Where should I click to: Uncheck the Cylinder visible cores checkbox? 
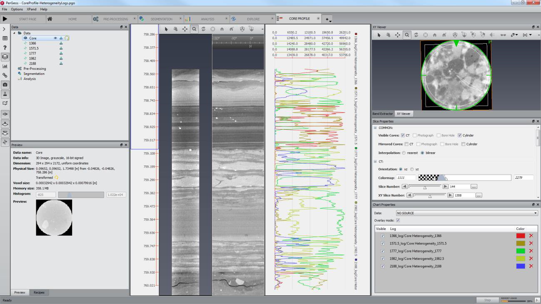point(460,136)
